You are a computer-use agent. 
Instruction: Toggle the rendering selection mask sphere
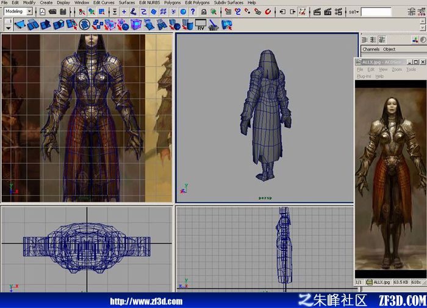point(183,12)
